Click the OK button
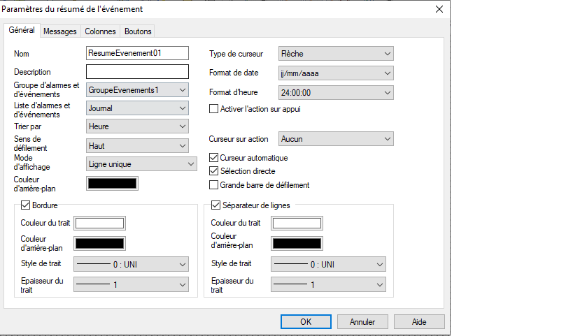The height and width of the screenshot is (336, 573). (x=306, y=322)
